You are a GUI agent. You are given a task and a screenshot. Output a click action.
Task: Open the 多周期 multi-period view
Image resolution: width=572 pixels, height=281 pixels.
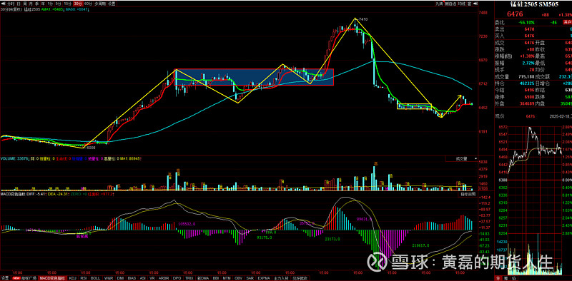coord(100,4)
